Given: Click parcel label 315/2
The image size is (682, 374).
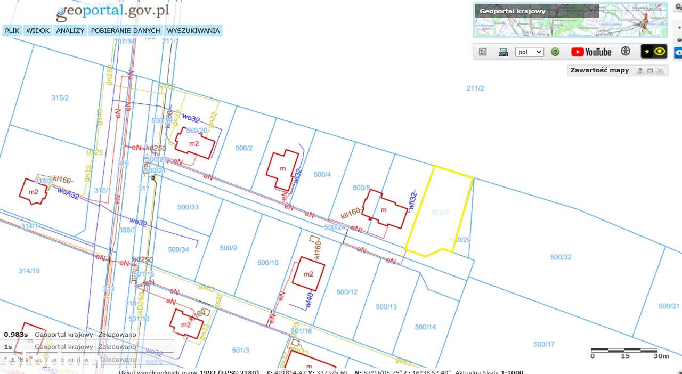Looking at the screenshot, I should pos(60,98).
